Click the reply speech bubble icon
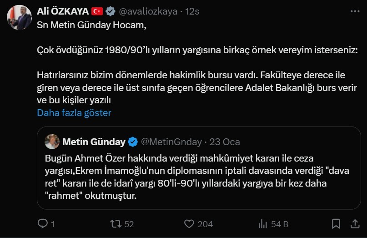The width and height of the screenshot is (367, 238). [x=43, y=223]
